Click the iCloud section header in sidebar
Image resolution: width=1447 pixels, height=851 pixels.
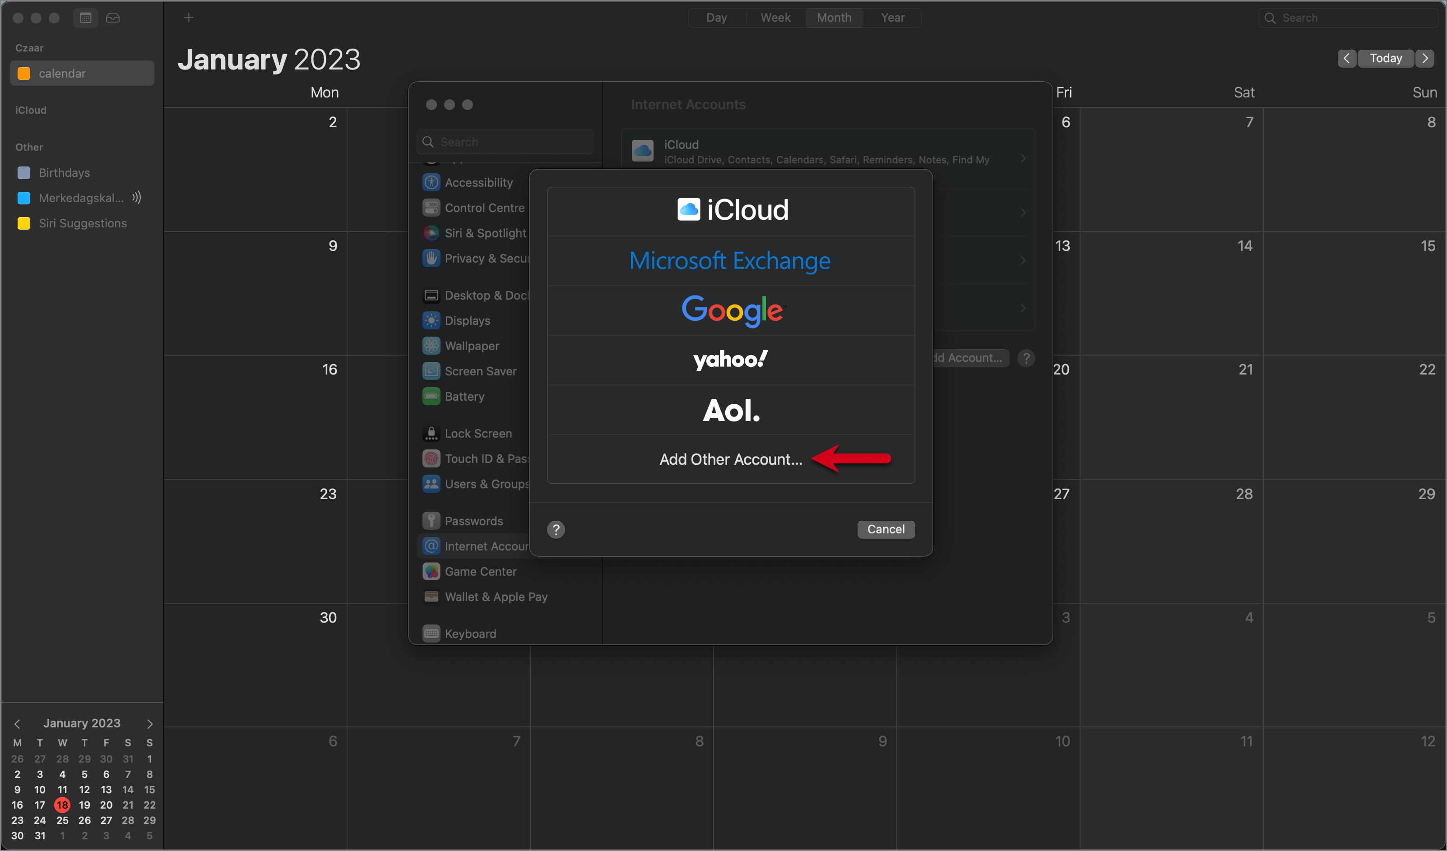point(30,110)
